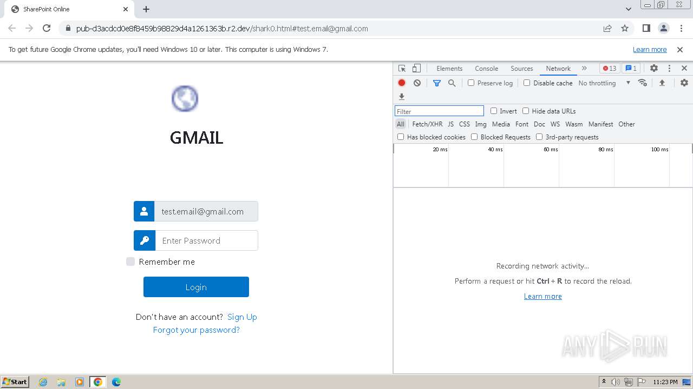Show All request types filter

(401, 124)
